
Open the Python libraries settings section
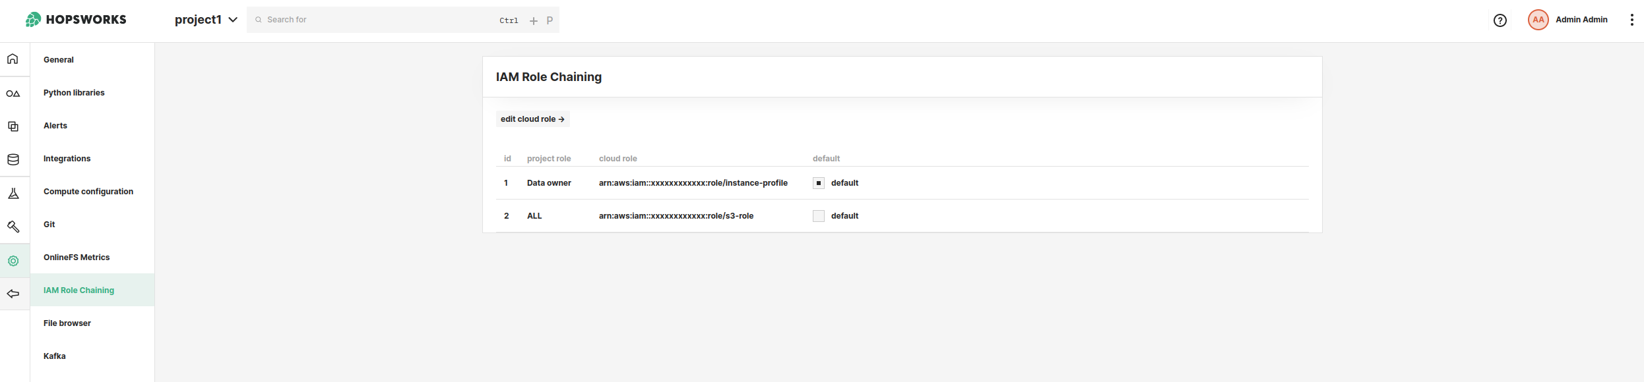pos(74,93)
